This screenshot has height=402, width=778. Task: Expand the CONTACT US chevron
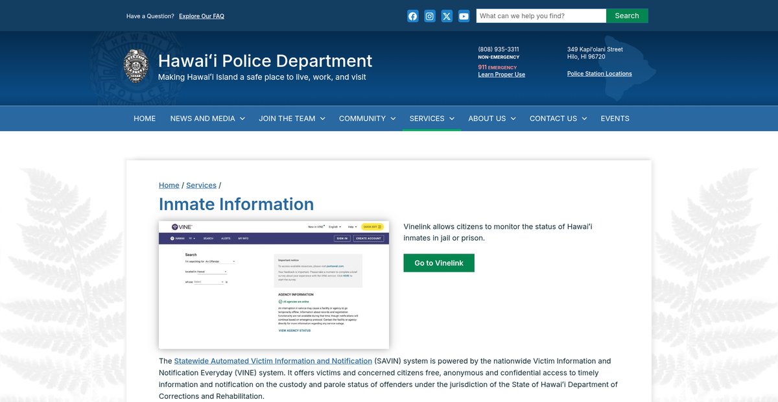584,119
